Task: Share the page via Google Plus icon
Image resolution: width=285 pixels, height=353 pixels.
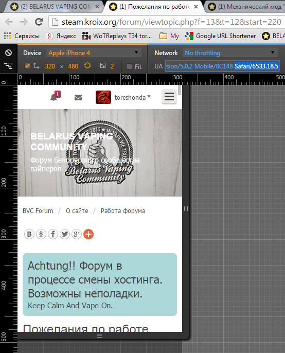Action: coord(77,234)
